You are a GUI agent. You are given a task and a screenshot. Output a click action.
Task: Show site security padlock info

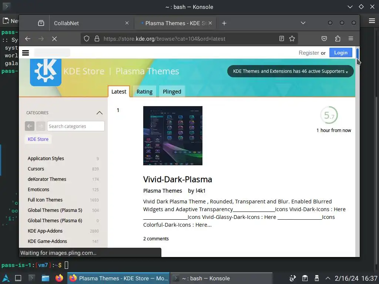pyautogui.click(x=97, y=38)
